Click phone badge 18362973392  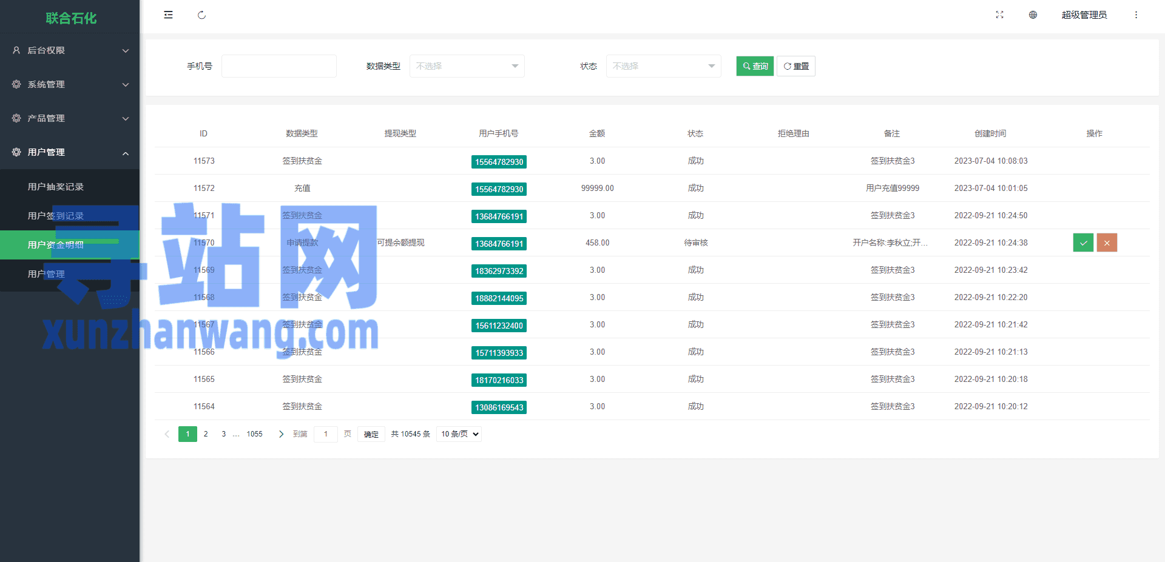(499, 271)
